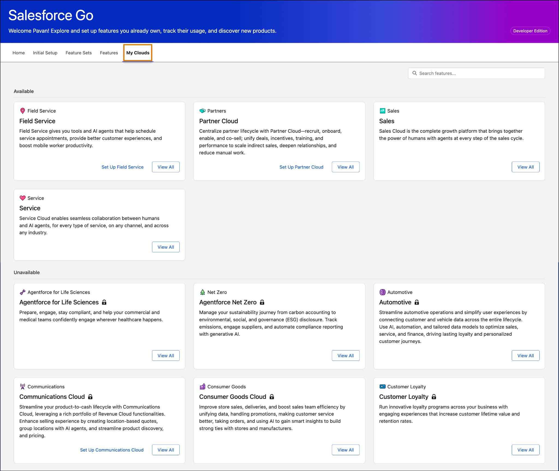Screen dimensions: 559x471
Task: Click the Communications Cloud card title
Action: coord(52,397)
